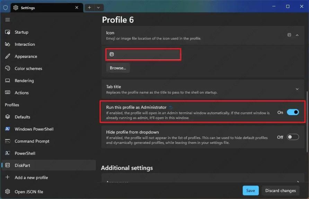Expand the Tab title setting
309x199 pixels.
tap(297, 89)
